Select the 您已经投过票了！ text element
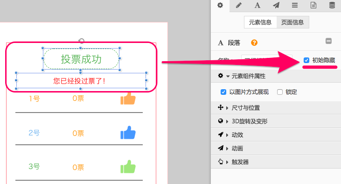This screenshot has width=341, height=184. tap(81, 81)
